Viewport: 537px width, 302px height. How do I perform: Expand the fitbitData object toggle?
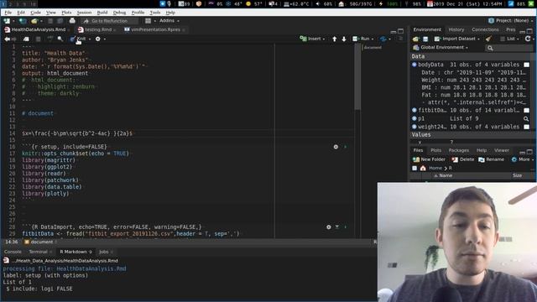(414, 110)
